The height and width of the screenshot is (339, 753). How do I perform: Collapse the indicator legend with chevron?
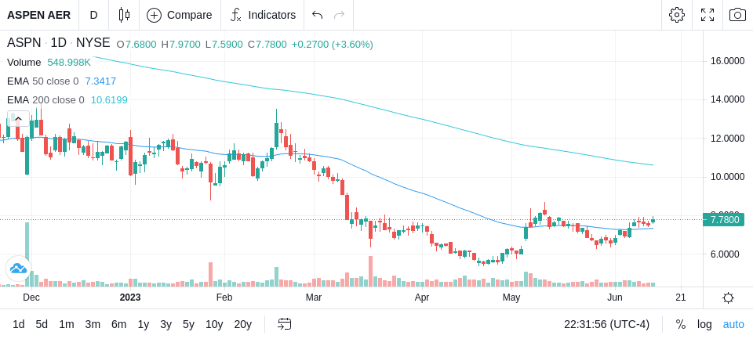18,118
